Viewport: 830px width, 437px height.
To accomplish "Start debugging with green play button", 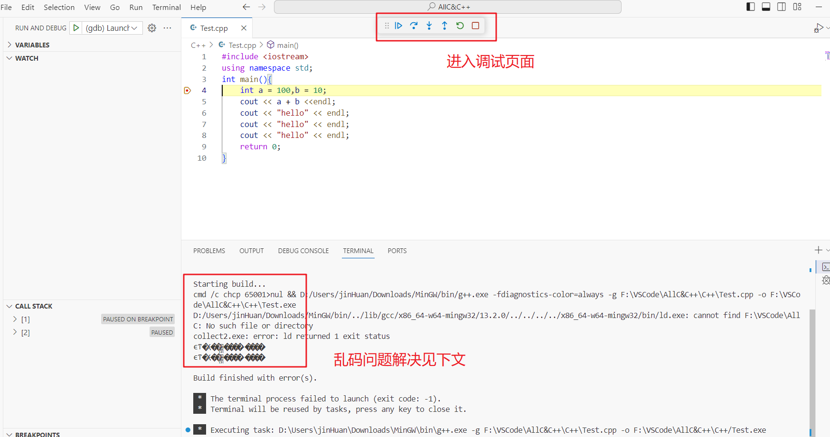I will point(76,28).
